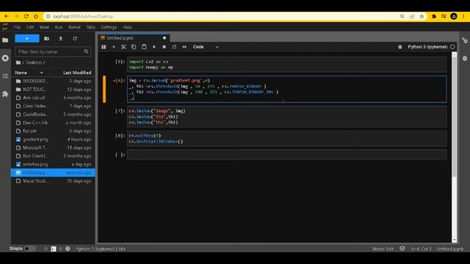Open the property inspector on right sidebar
This screenshot has height=264, width=470.
coord(465,40)
